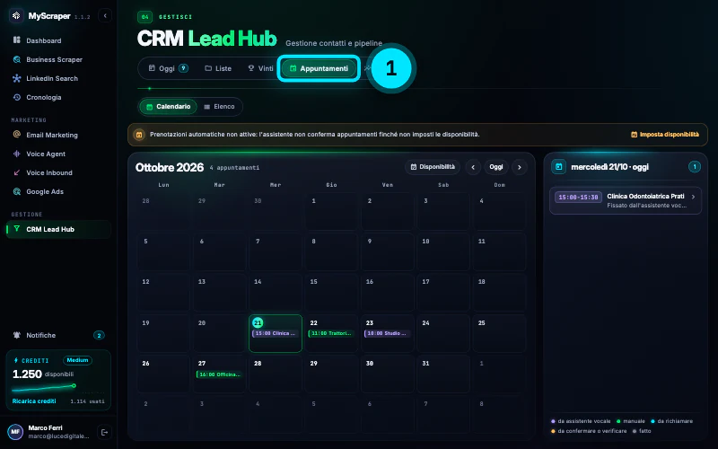718x449 pixels.
Task: Click the Ottobre 2026 month title
Action: pyautogui.click(x=170, y=167)
